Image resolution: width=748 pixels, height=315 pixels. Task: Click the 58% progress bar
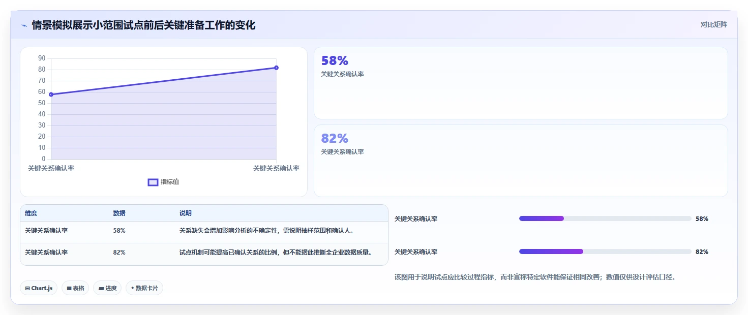tap(605, 218)
